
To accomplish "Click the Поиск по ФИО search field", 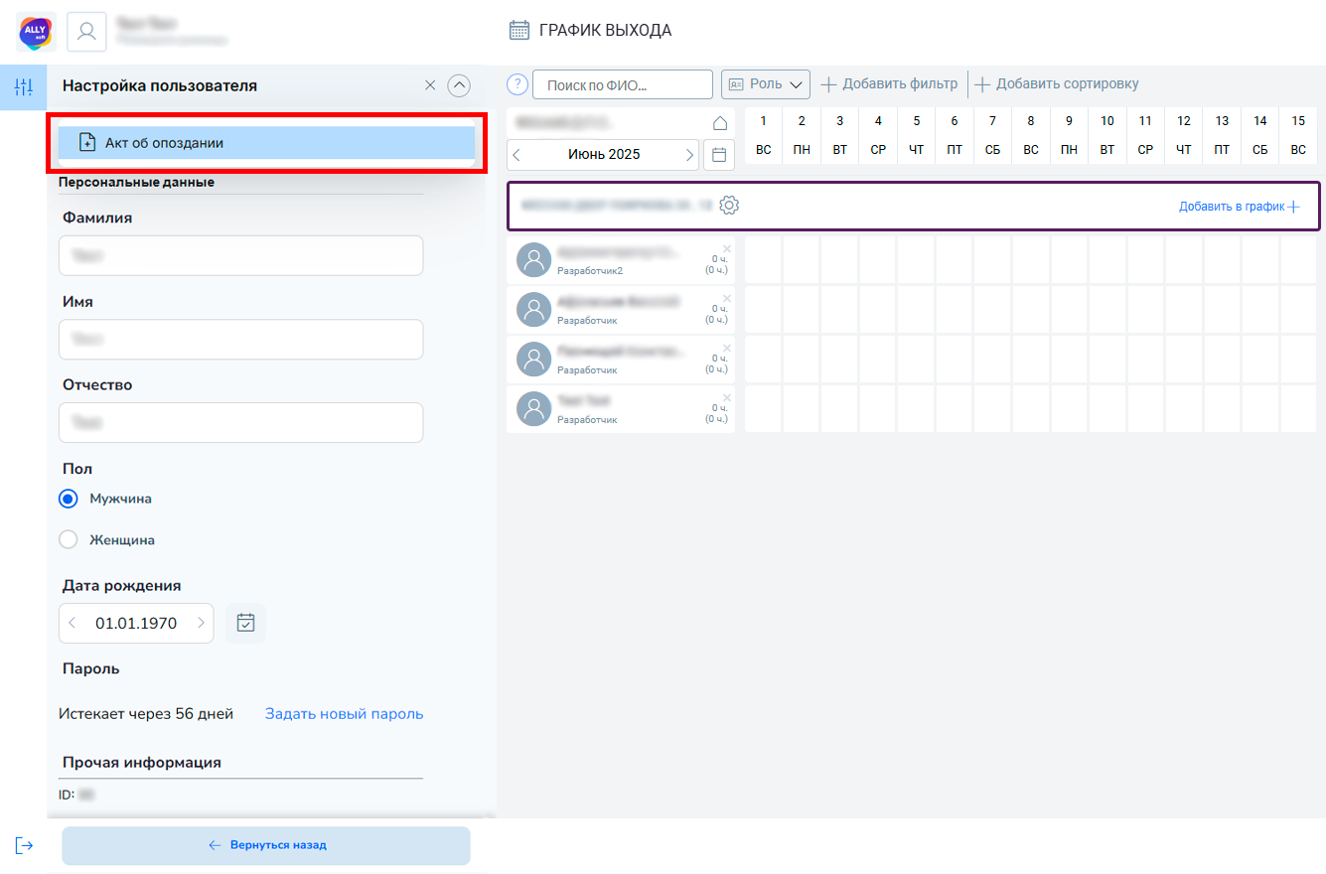I will click(x=623, y=85).
